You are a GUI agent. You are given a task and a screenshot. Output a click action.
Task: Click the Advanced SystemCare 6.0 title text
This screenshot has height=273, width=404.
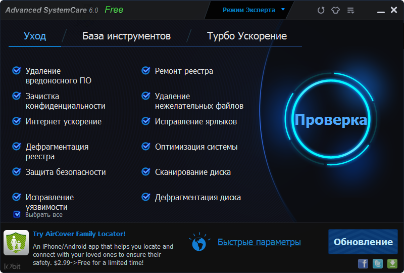click(x=52, y=10)
